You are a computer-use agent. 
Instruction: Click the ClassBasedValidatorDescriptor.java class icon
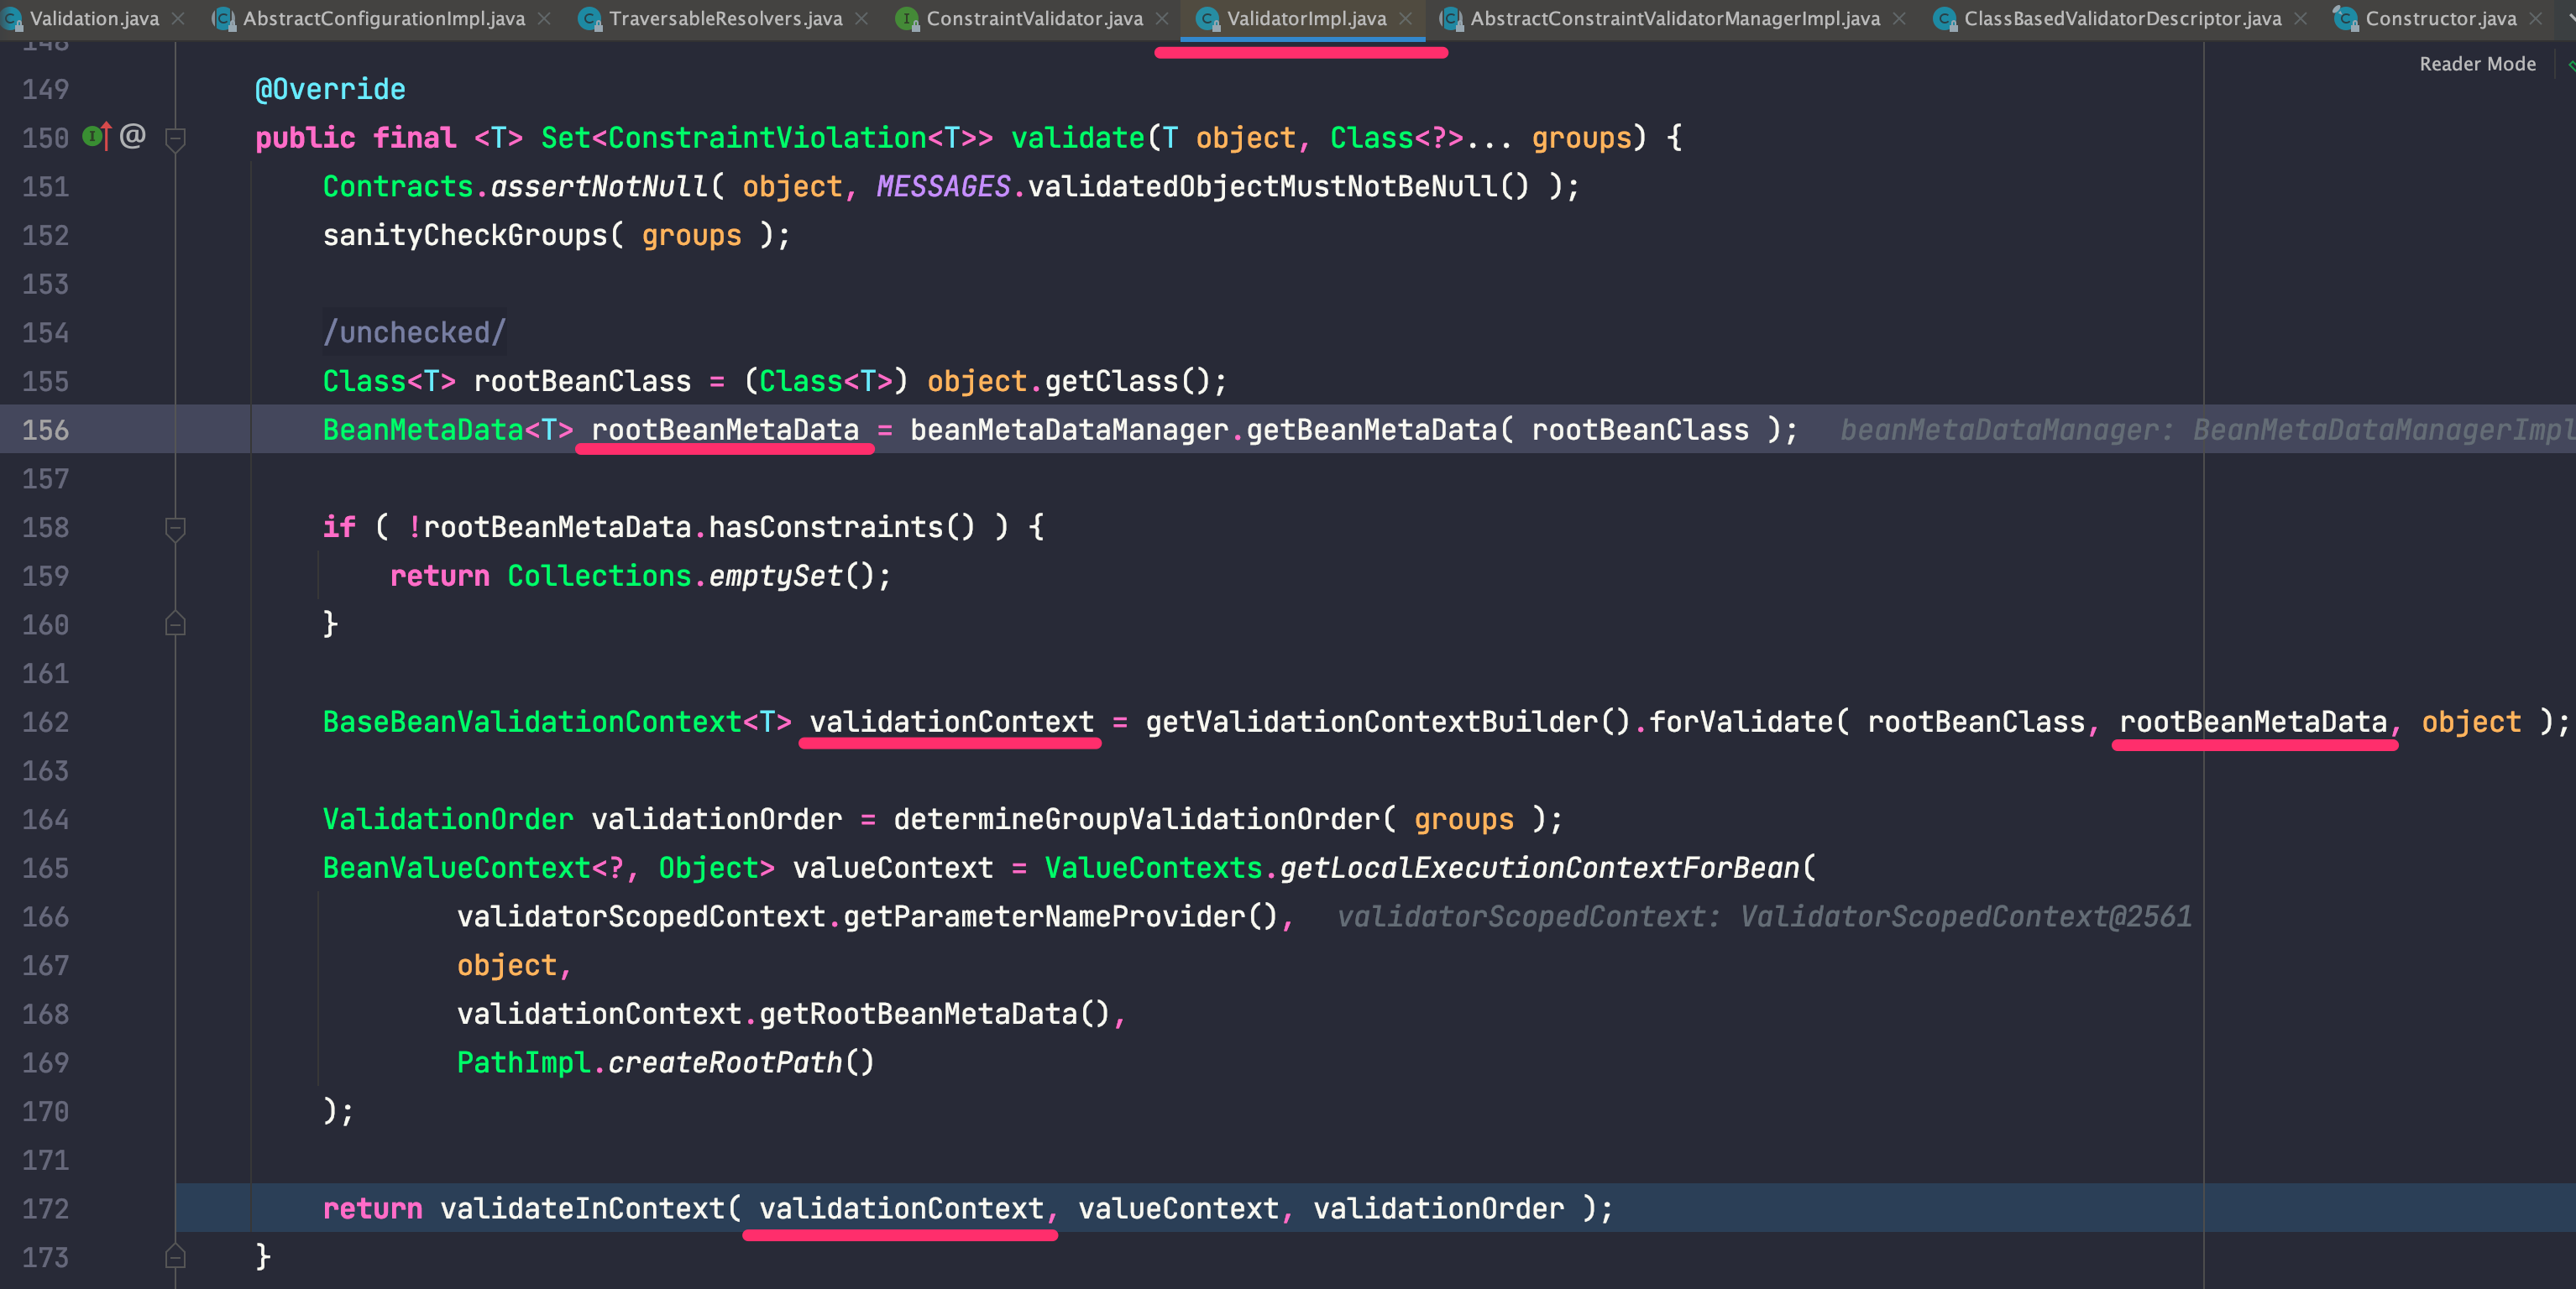[1944, 18]
